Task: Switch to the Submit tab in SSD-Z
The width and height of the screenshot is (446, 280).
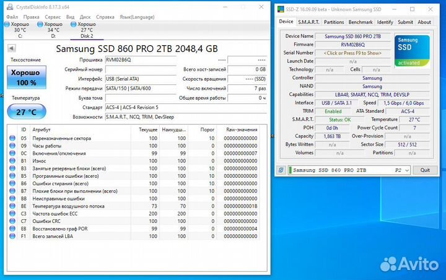Action: [x=405, y=22]
